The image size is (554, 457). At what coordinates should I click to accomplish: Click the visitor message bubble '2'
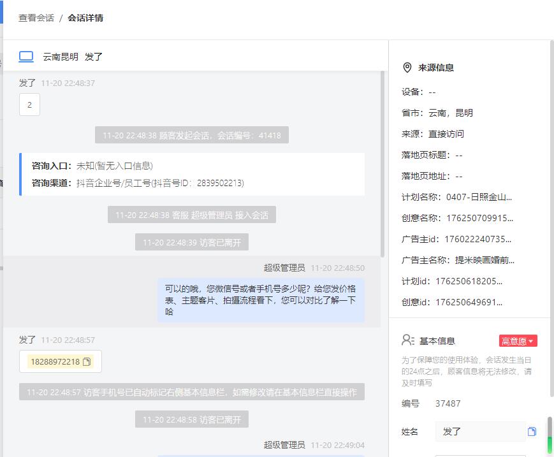pyautogui.click(x=30, y=105)
